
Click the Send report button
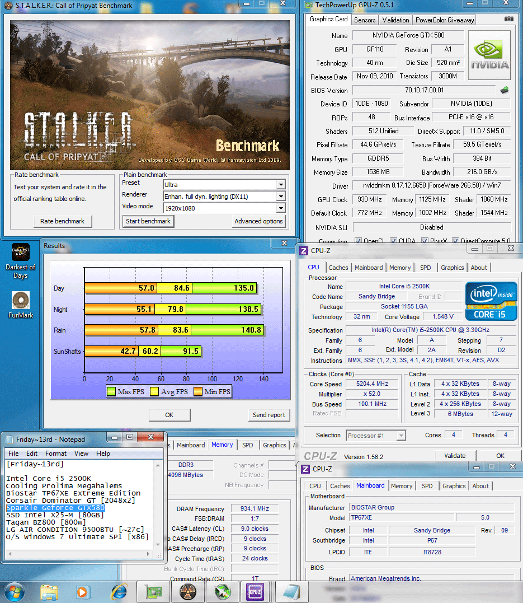[269, 415]
